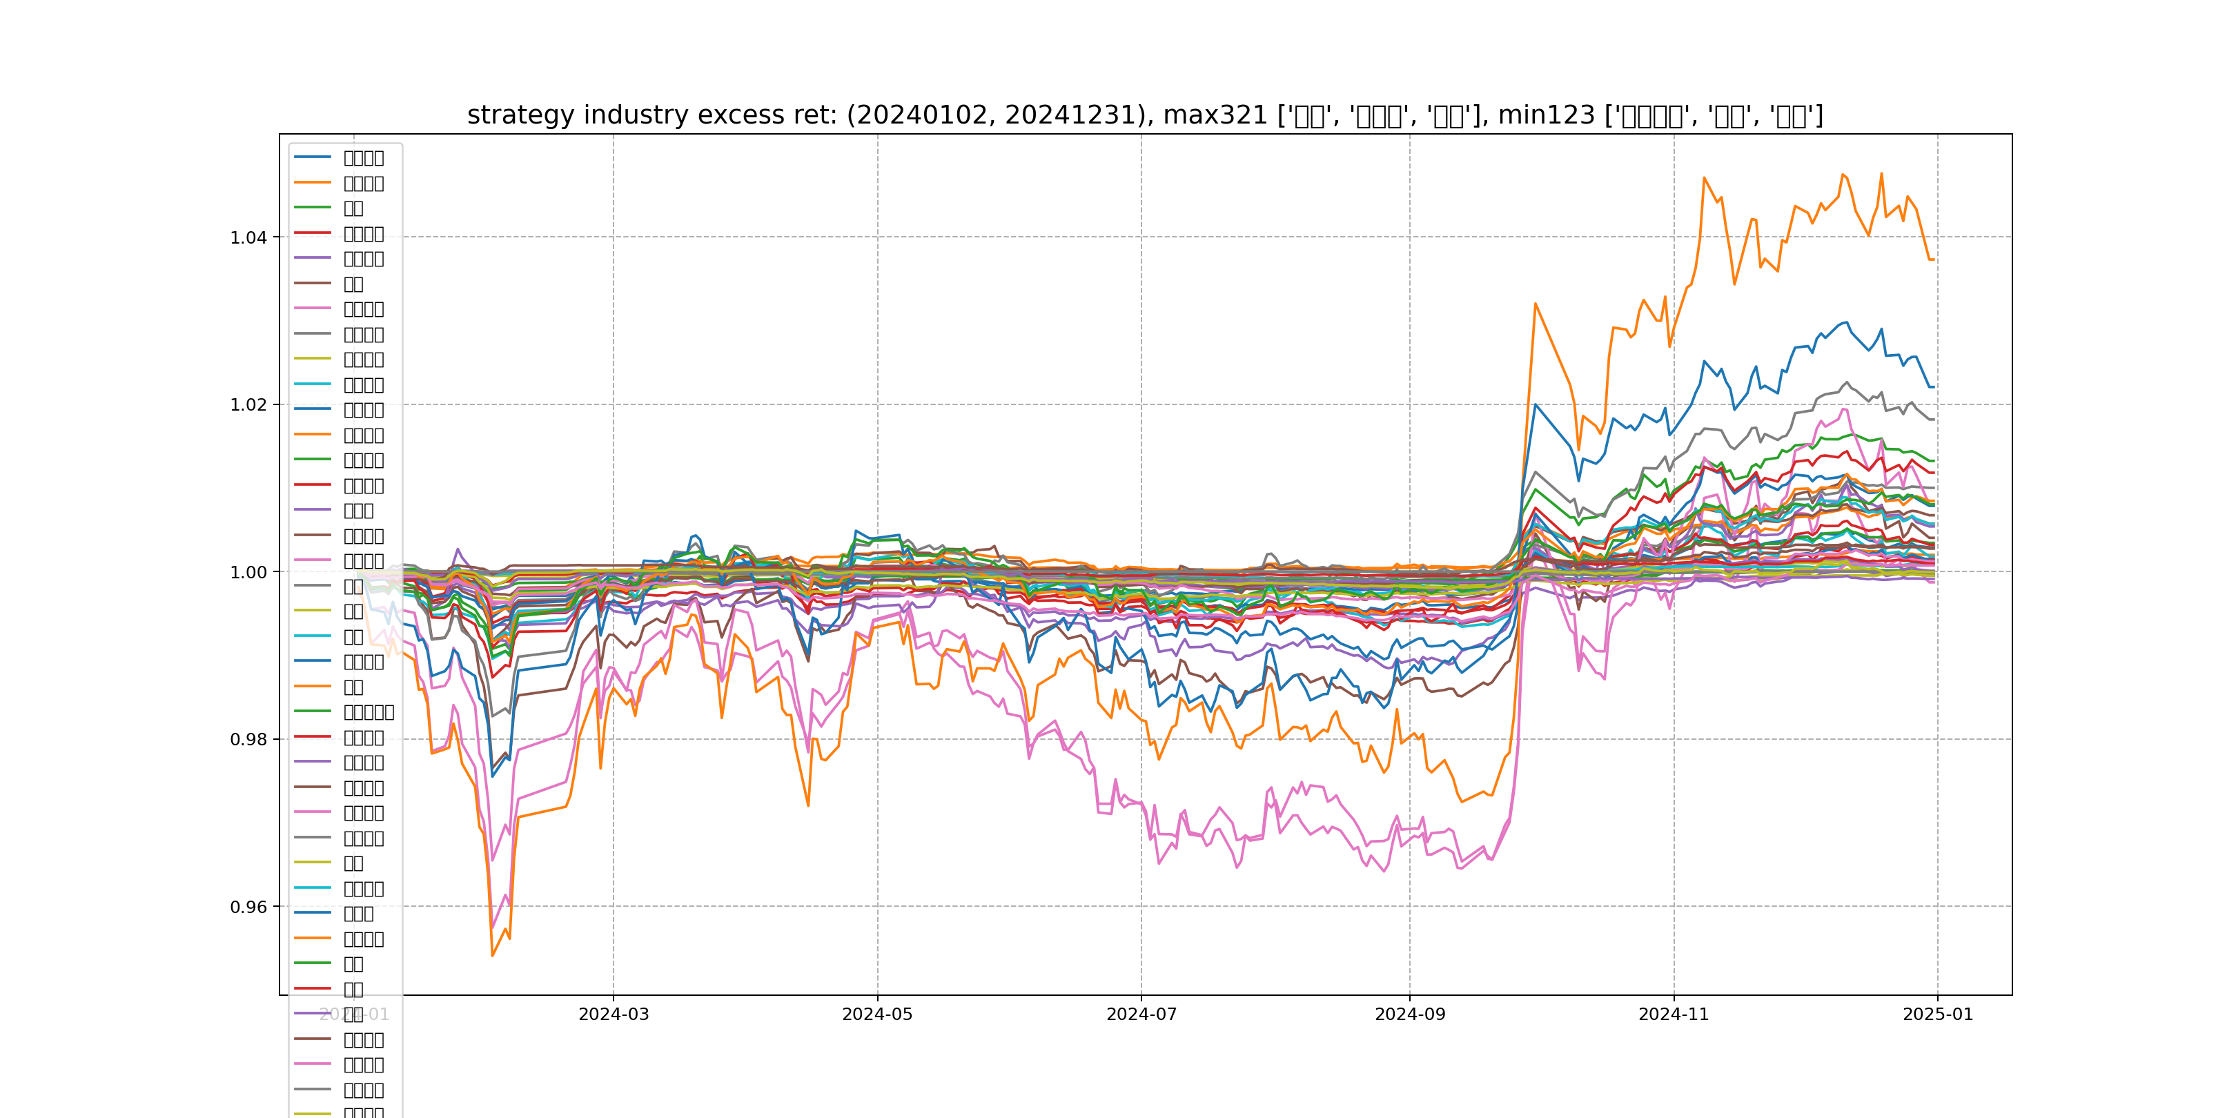Click the 1.04 y-axis tick label

coord(248,238)
